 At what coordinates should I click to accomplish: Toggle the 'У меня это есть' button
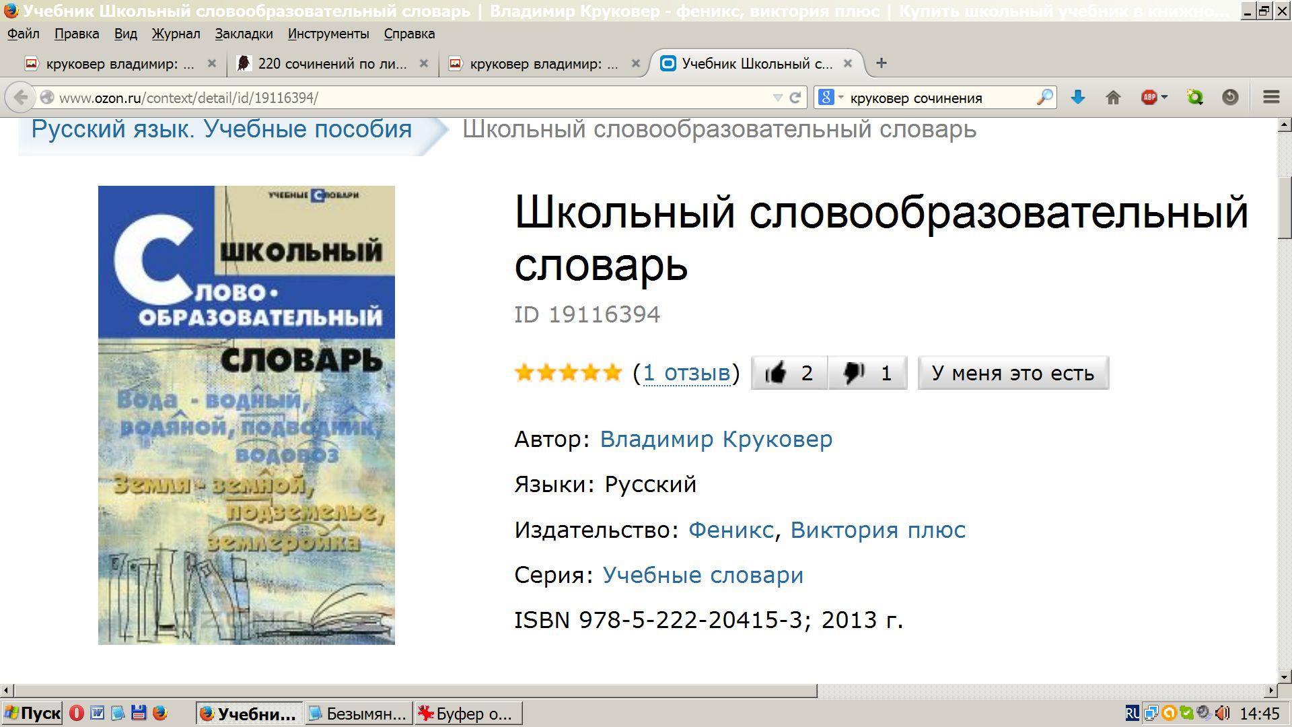tap(1013, 373)
